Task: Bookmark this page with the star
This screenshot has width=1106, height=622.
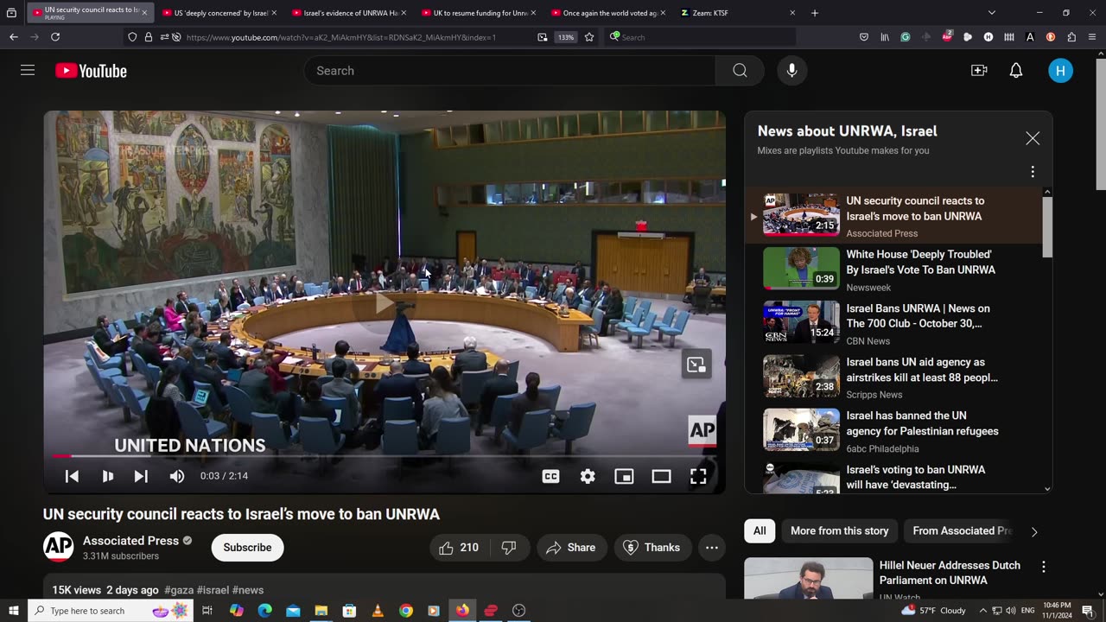Action: tap(589, 37)
